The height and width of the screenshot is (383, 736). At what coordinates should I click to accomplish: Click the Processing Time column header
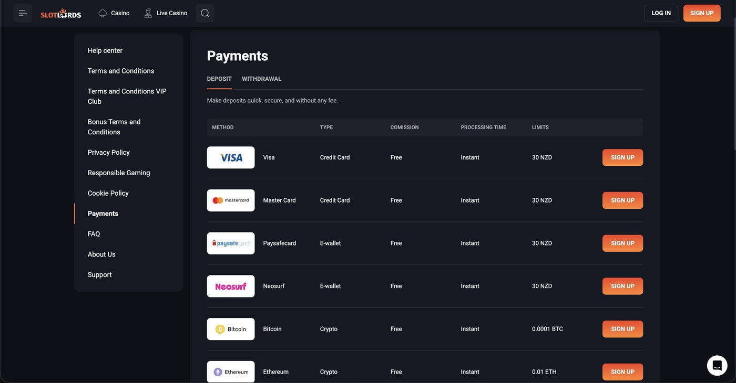pos(484,127)
